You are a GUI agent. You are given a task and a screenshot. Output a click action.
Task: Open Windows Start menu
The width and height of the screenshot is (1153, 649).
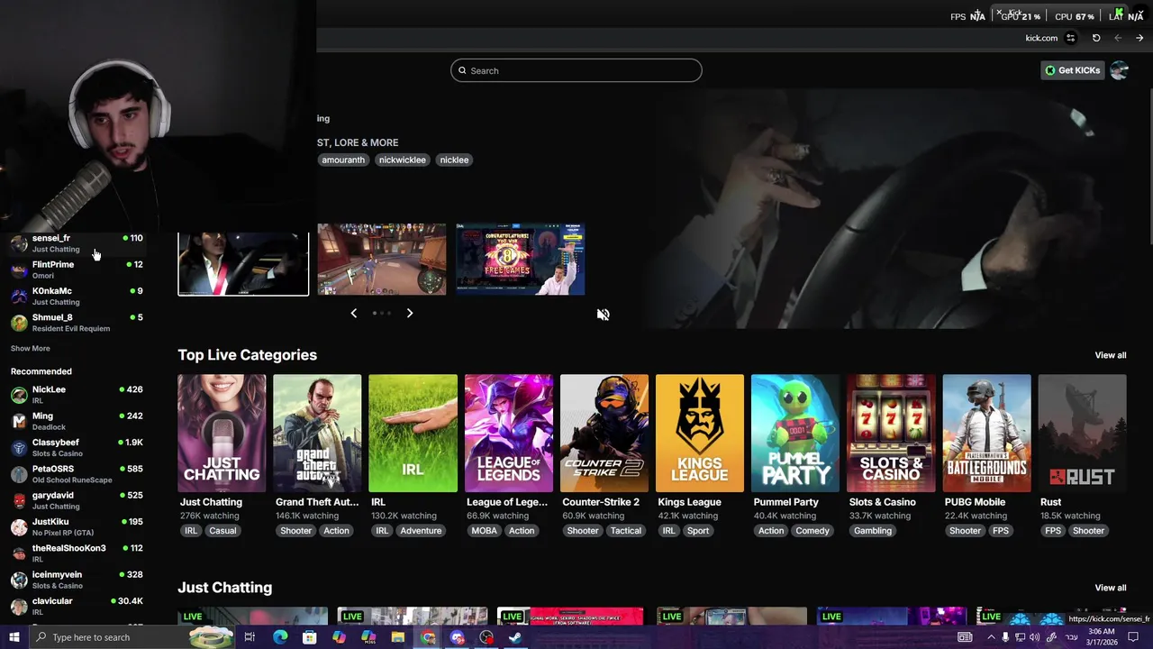[x=14, y=637]
